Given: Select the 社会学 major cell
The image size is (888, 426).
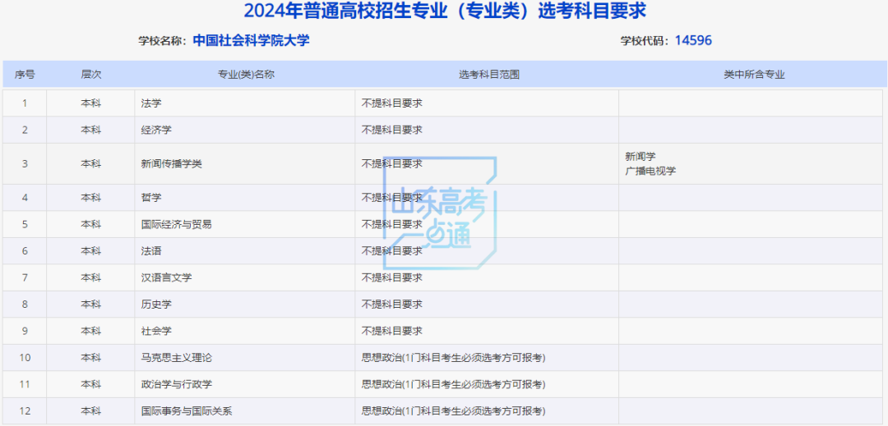Looking at the screenshot, I should pyautogui.click(x=245, y=331).
